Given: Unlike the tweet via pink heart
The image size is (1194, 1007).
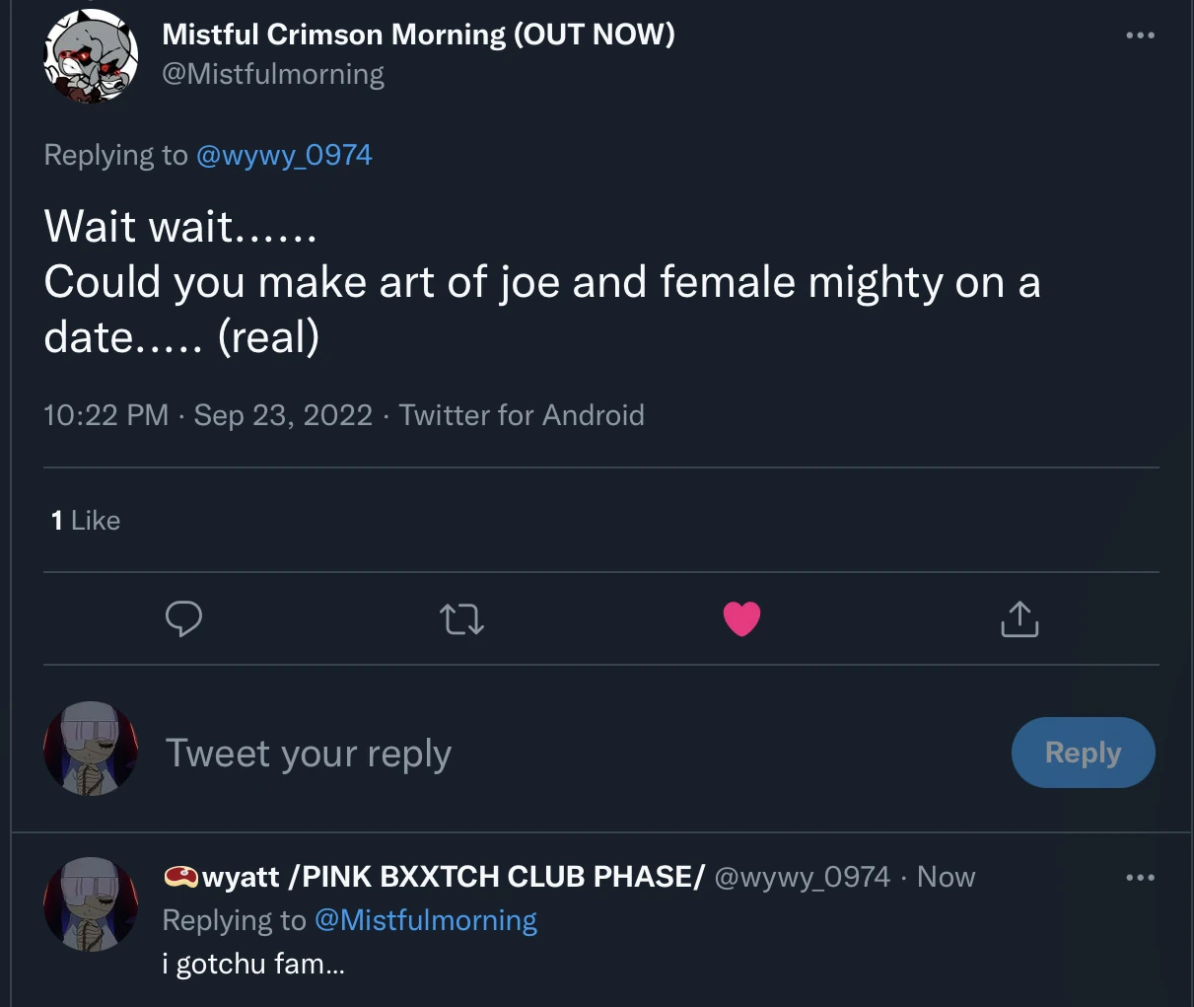Looking at the screenshot, I should (x=741, y=619).
